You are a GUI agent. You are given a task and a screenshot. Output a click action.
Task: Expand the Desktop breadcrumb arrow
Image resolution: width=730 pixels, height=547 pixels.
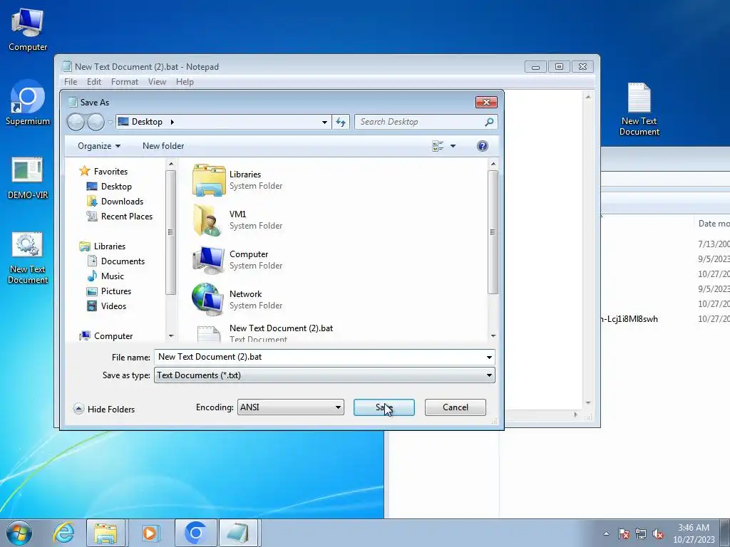point(173,122)
